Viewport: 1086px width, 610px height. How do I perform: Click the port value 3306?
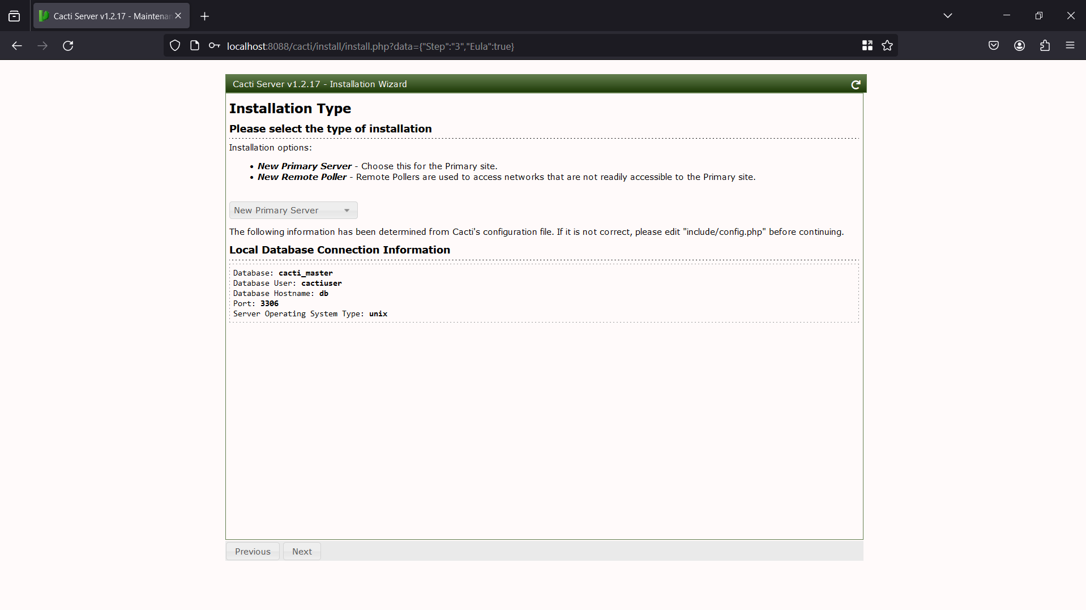pyautogui.click(x=270, y=304)
